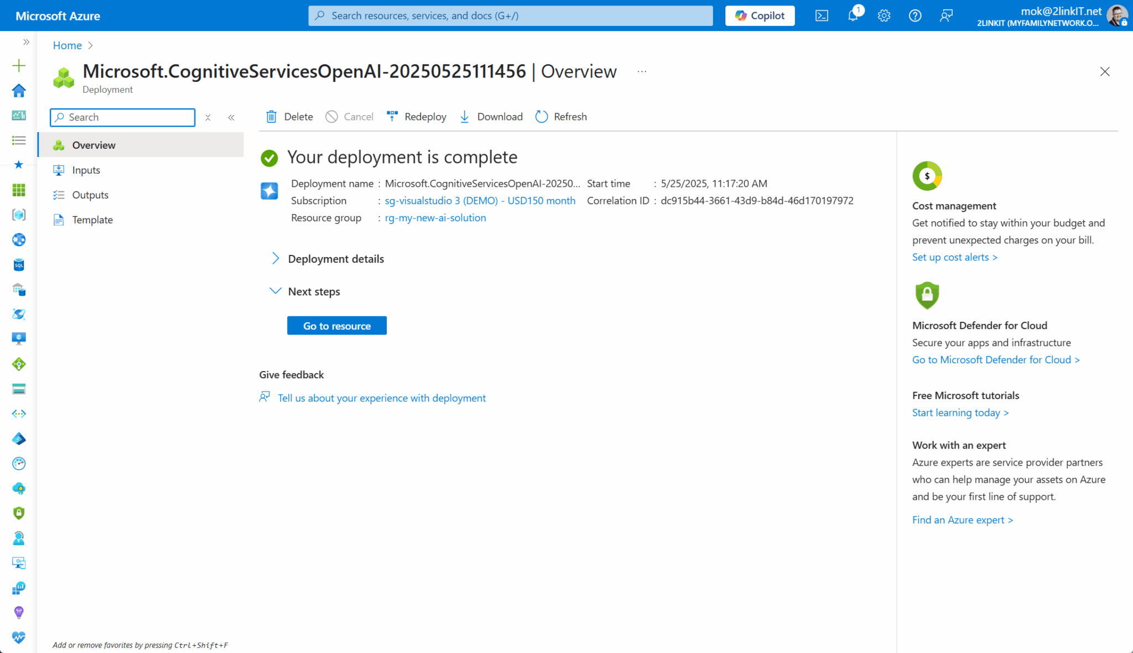The height and width of the screenshot is (653, 1133).
Task: Open the Help menu question mark icon
Action: click(x=914, y=15)
